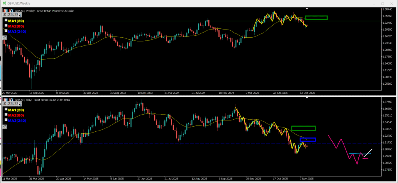Click the 7 Nov 2025 date on daily time axis
Viewport: 398px width, 183px height.
[305, 179]
